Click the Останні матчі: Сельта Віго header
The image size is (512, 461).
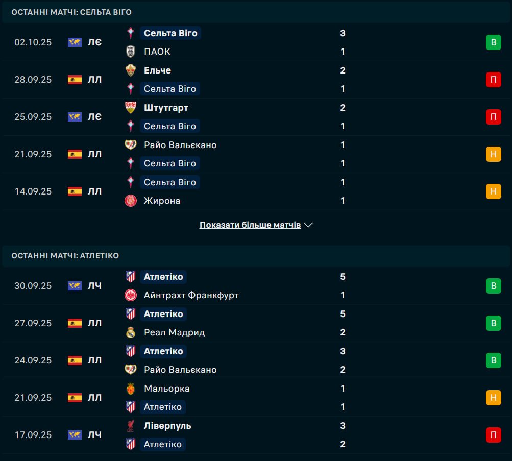coord(71,12)
